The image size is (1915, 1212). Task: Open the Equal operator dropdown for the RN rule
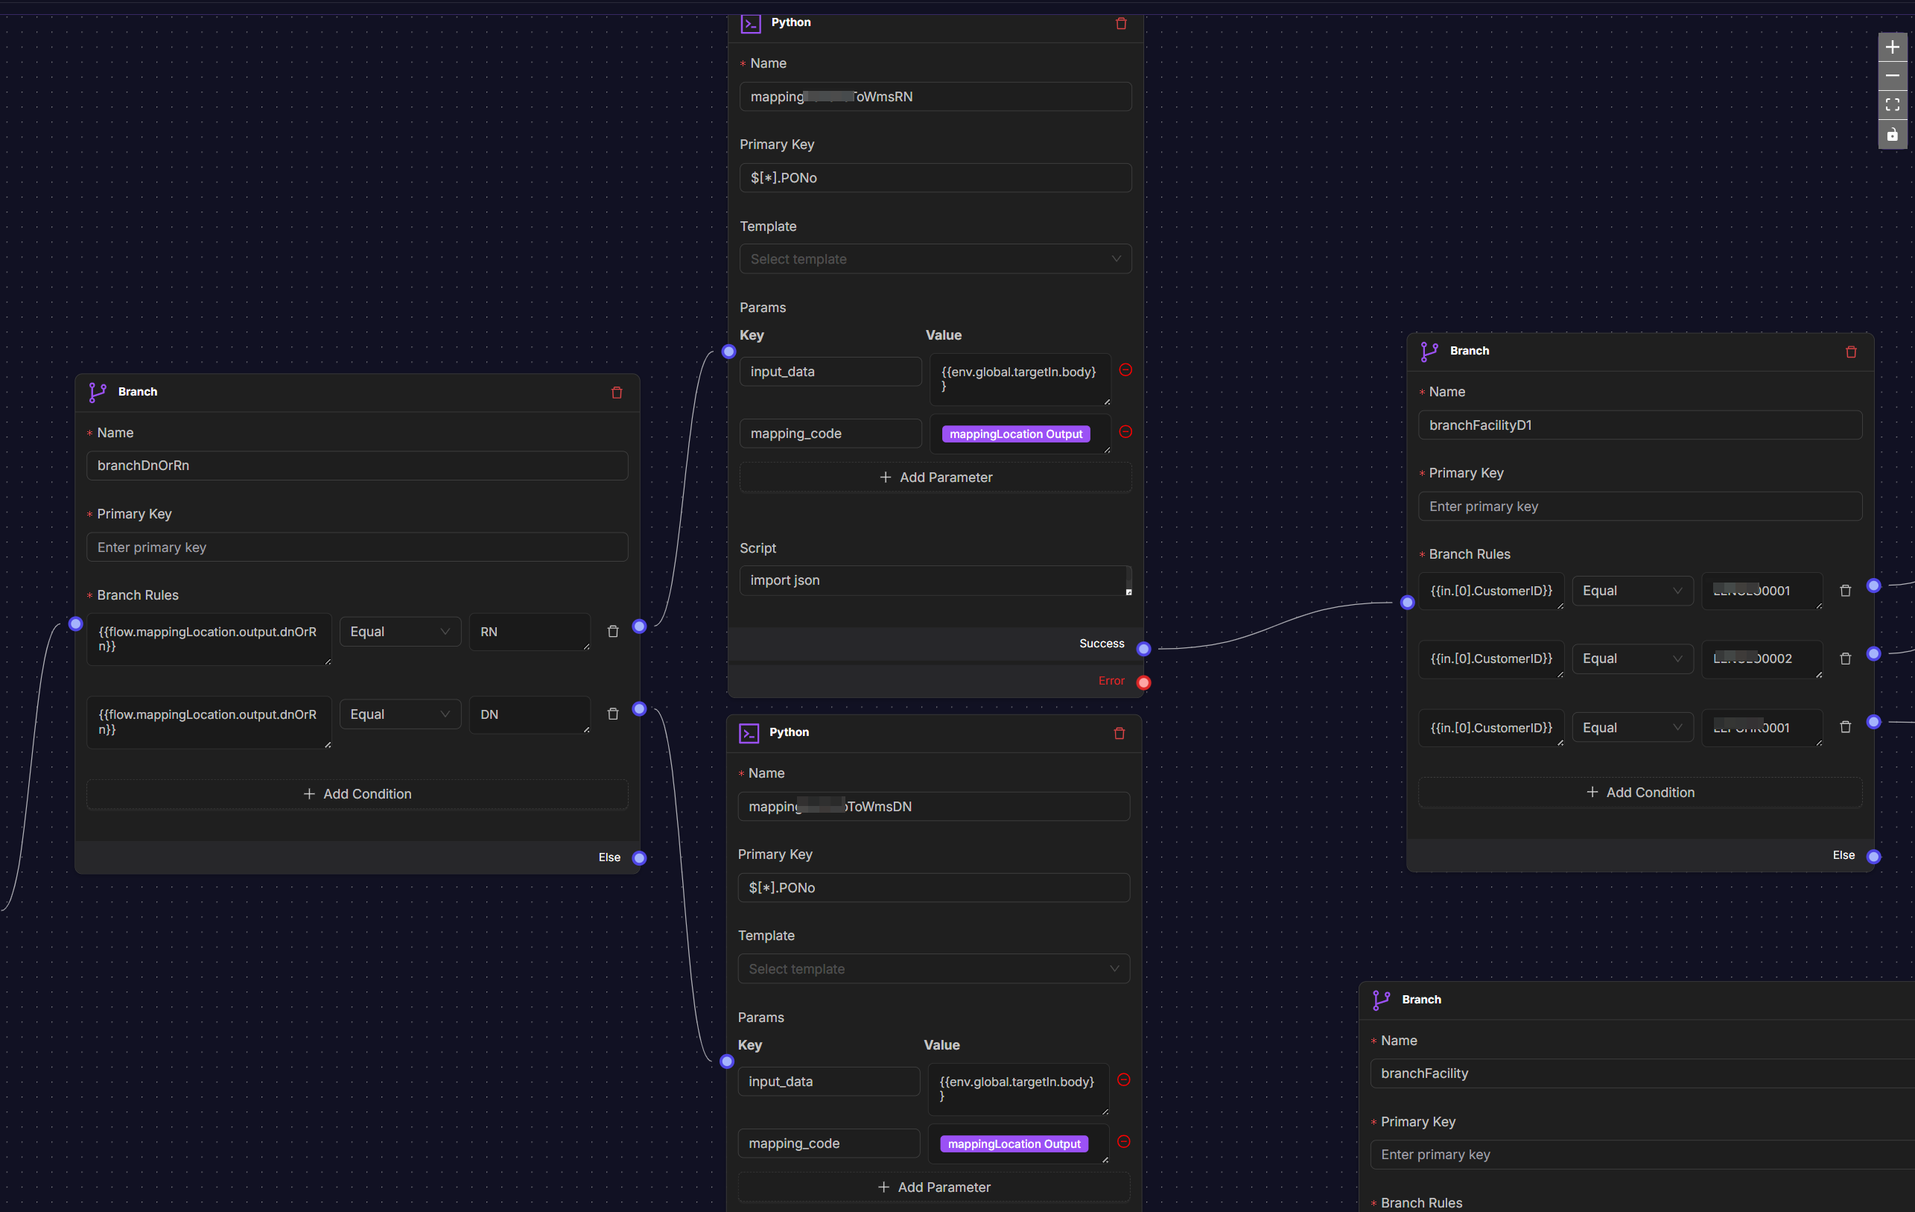tap(400, 631)
